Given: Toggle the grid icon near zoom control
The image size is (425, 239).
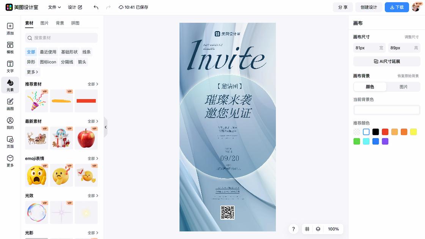Looking at the screenshot, I should 307,229.
